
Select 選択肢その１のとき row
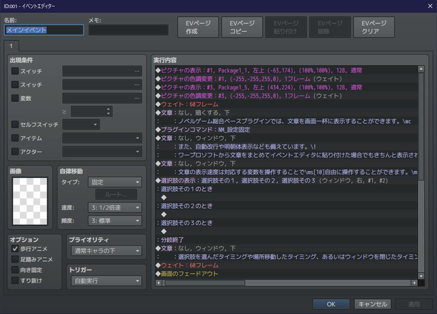click(x=286, y=189)
